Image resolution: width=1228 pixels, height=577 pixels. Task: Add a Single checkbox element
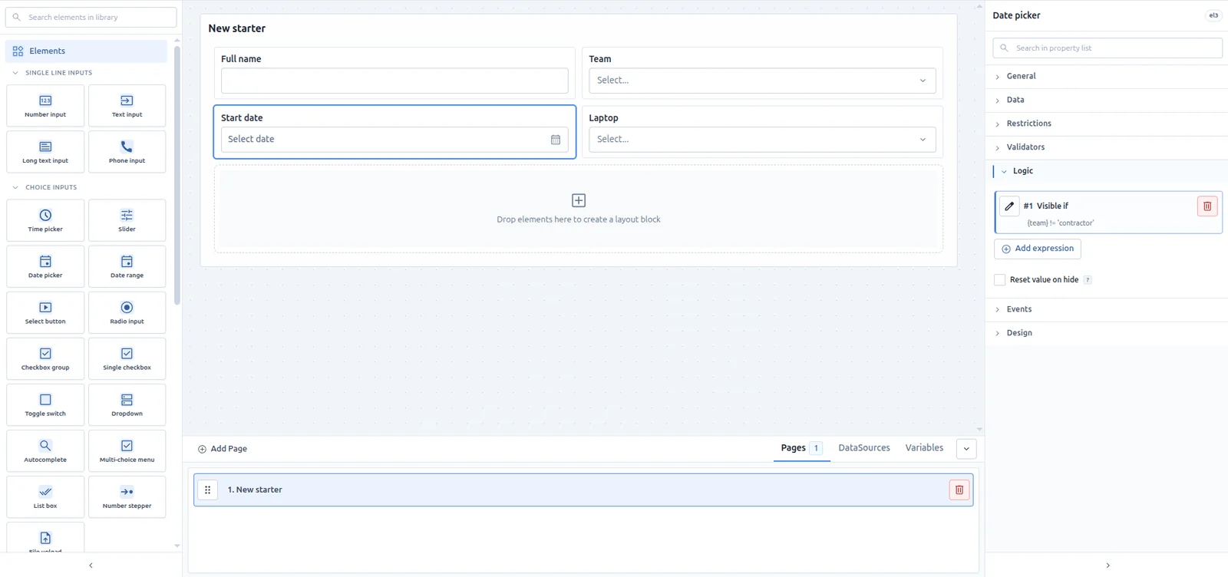click(127, 358)
